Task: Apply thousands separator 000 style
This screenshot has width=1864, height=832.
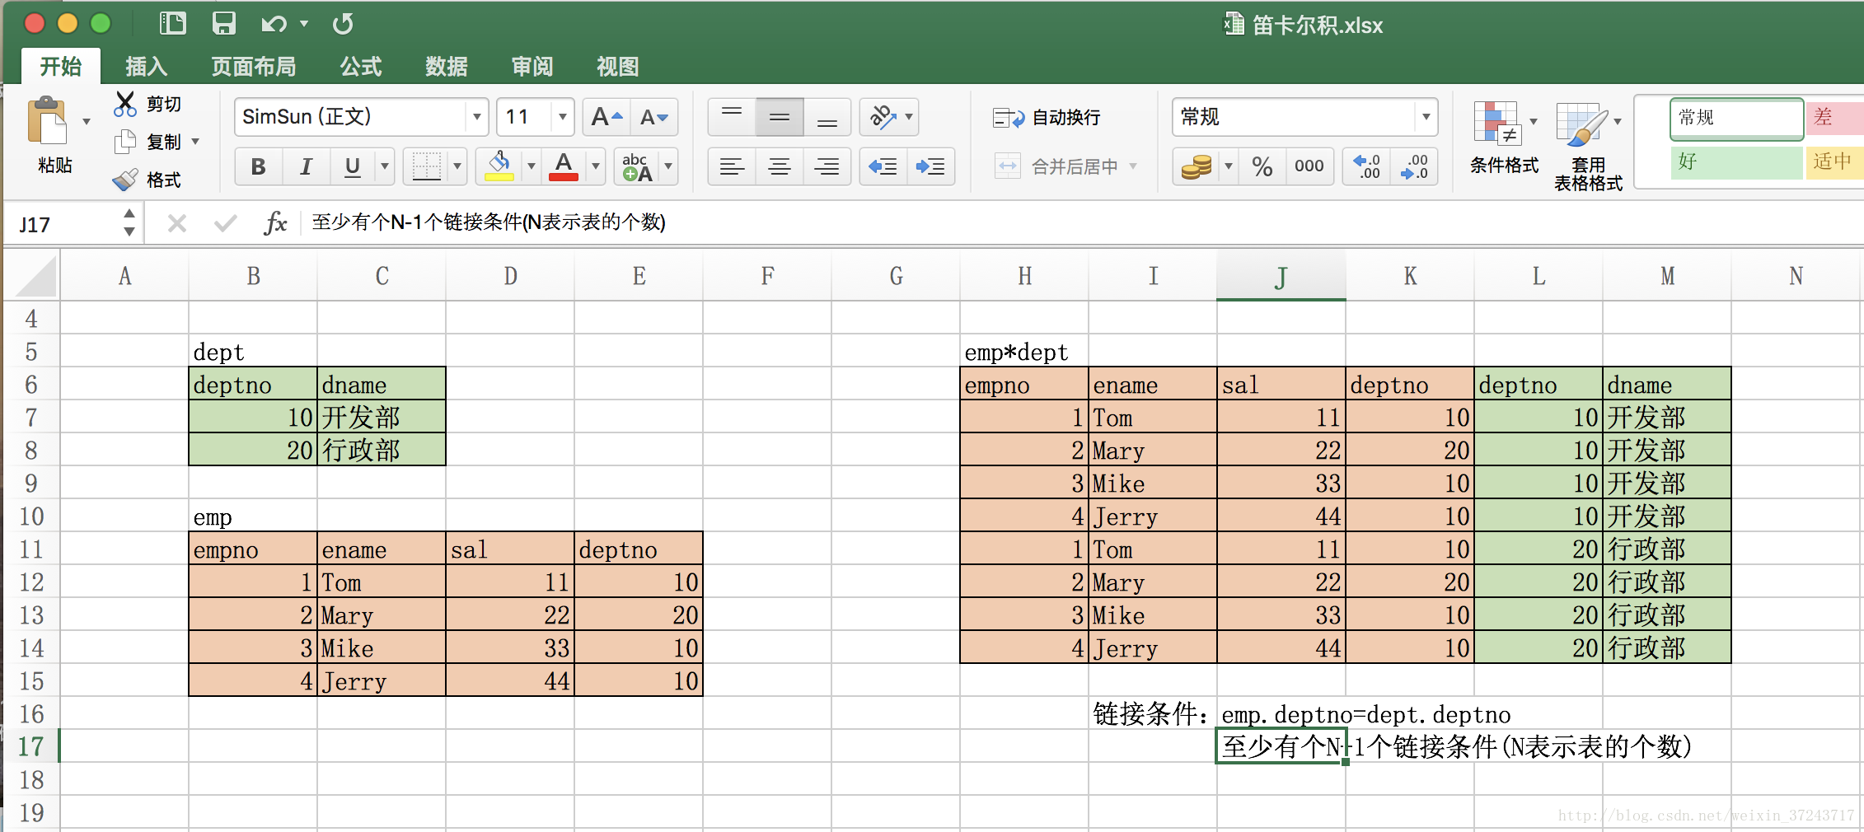Action: pyautogui.click(x=1309, y=166)
